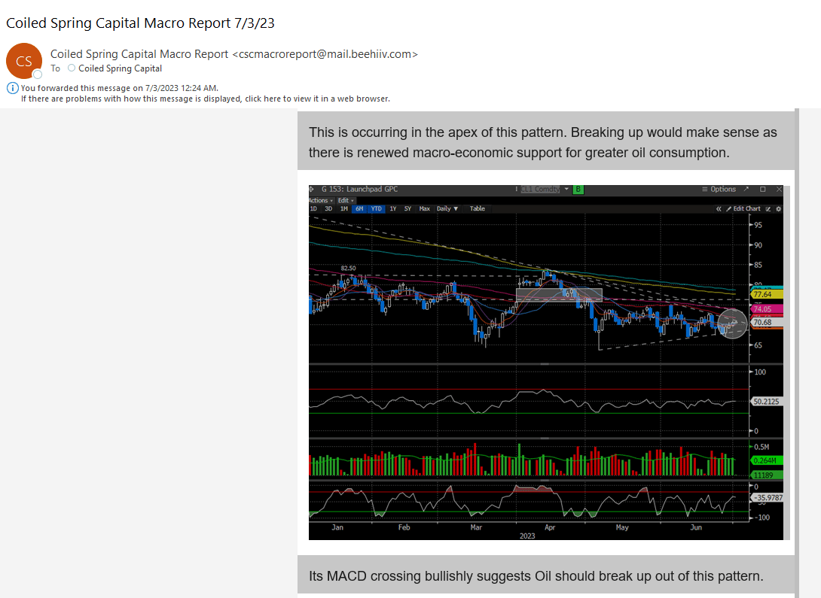This screenshot has width=821, height=598.
Task: Click the yellow 77.64 price label
Action: coord(767,294)
